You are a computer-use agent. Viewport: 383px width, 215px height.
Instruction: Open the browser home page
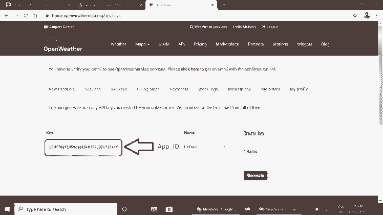(x=35, y=16)
